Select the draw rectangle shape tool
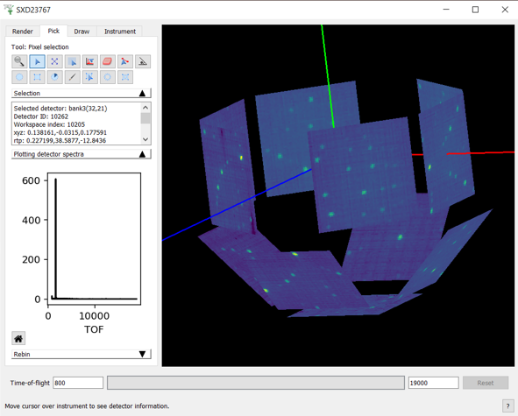Screen dimensions: 518x416 pyautogui.click(x=37, y=77)
